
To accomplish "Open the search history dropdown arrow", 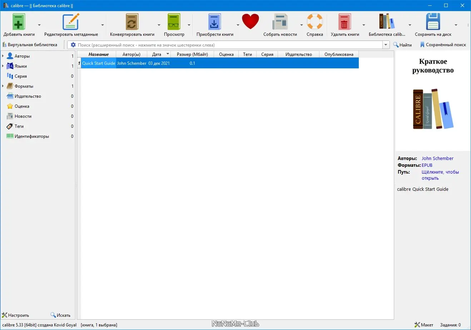I will coord(386,45).
